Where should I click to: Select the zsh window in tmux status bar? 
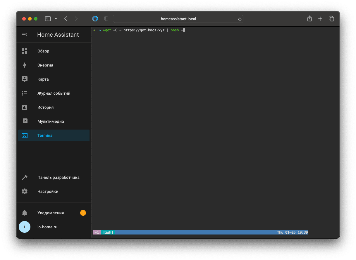pos(108,232)
